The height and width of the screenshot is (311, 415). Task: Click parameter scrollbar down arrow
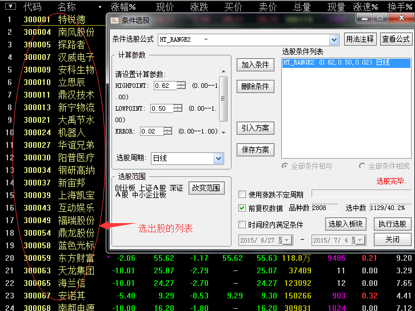(x=224, y=132)
